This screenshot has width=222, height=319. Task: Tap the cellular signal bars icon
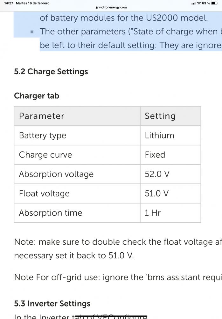pos(194,3)
